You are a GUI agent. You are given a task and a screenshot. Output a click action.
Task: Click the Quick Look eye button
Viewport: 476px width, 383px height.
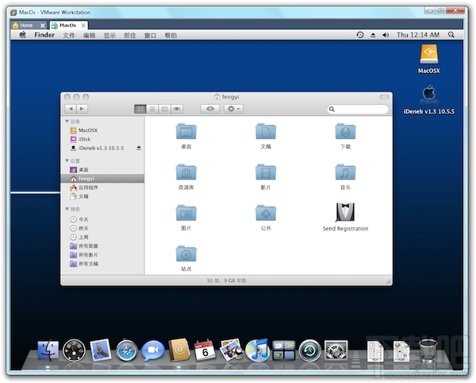(210, 109)
